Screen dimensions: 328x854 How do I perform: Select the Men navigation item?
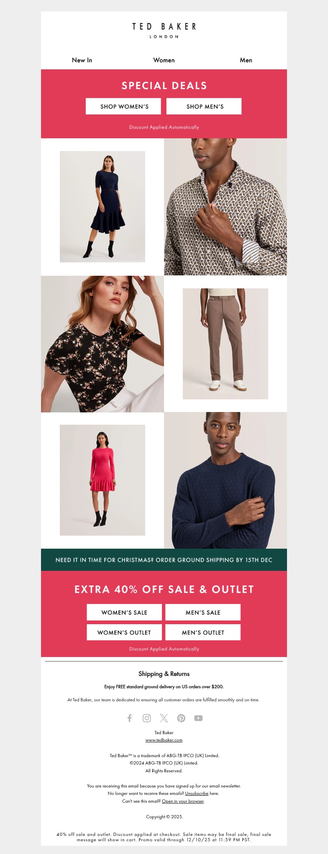click(x=246, y=60)
